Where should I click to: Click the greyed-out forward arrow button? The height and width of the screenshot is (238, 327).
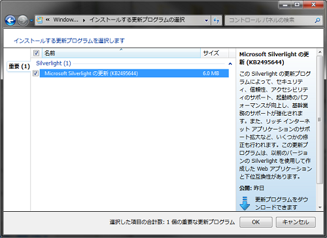tap(23, 21)
